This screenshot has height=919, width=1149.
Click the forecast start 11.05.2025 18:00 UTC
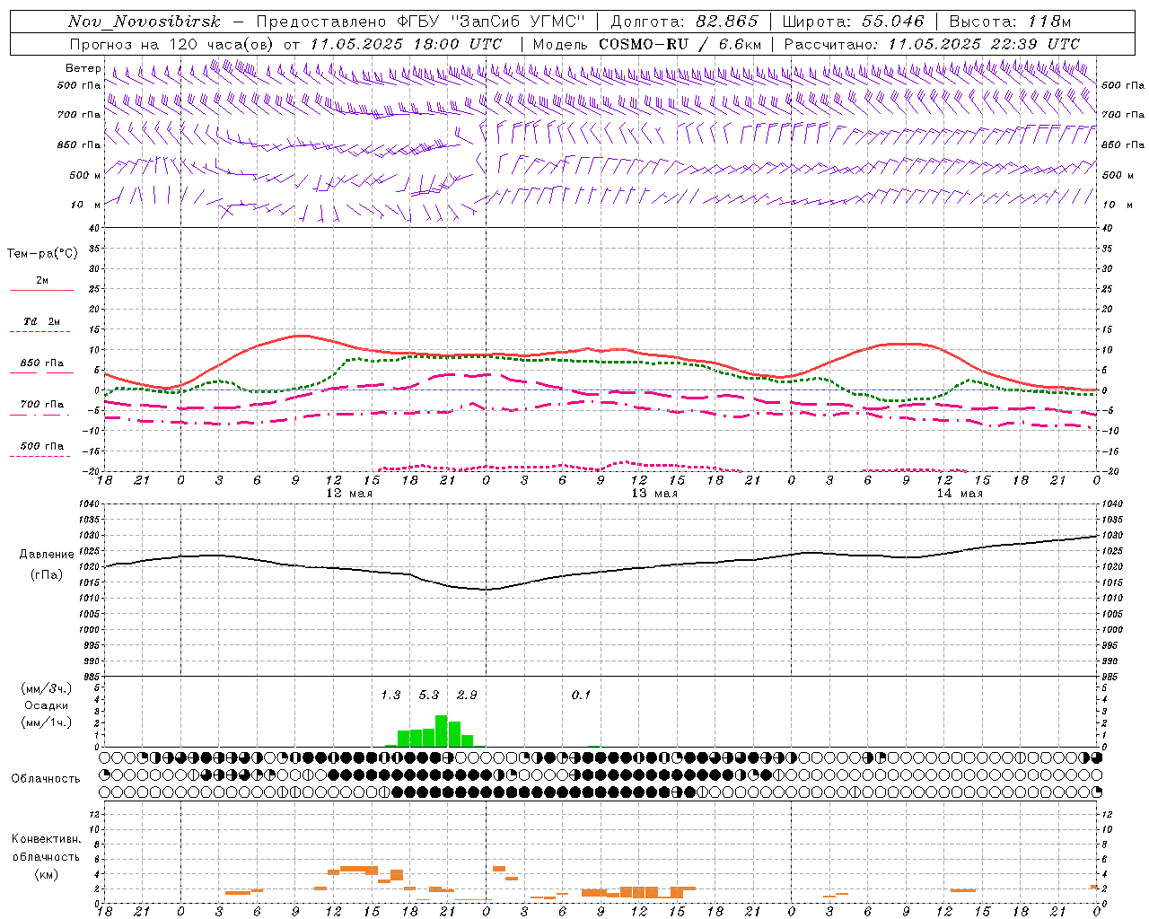tap(406, 44)
